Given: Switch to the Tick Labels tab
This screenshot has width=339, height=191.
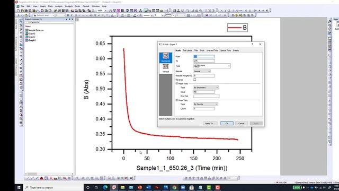Looking at the screenshot, I should pos(187,50).
